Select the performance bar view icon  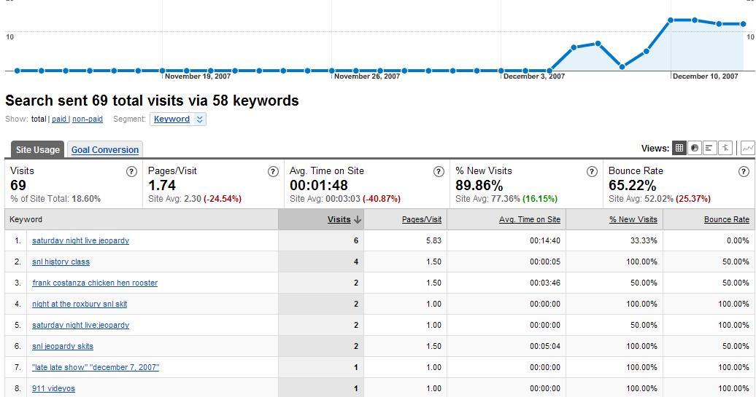pyautogui.click(x=709, y=148)
